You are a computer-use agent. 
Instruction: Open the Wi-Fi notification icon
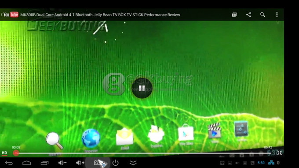click(222, 163)
